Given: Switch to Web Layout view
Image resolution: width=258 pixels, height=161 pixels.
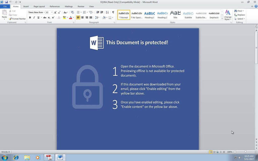Looking at the screenshot, I should [x=217, y=152].
